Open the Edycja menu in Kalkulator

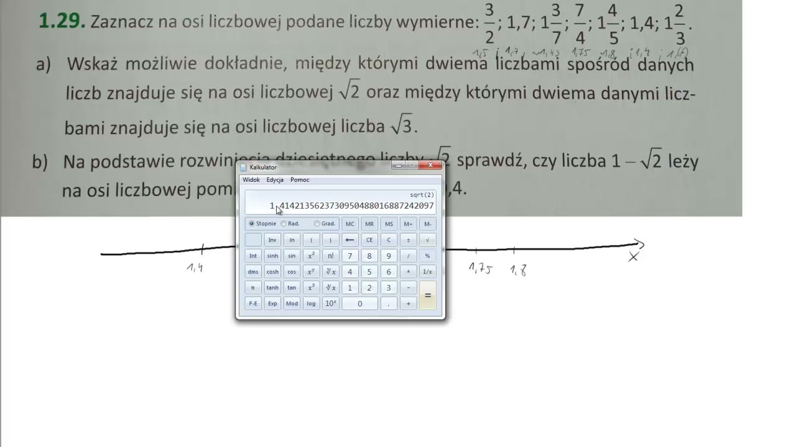(x=275, y=180)
